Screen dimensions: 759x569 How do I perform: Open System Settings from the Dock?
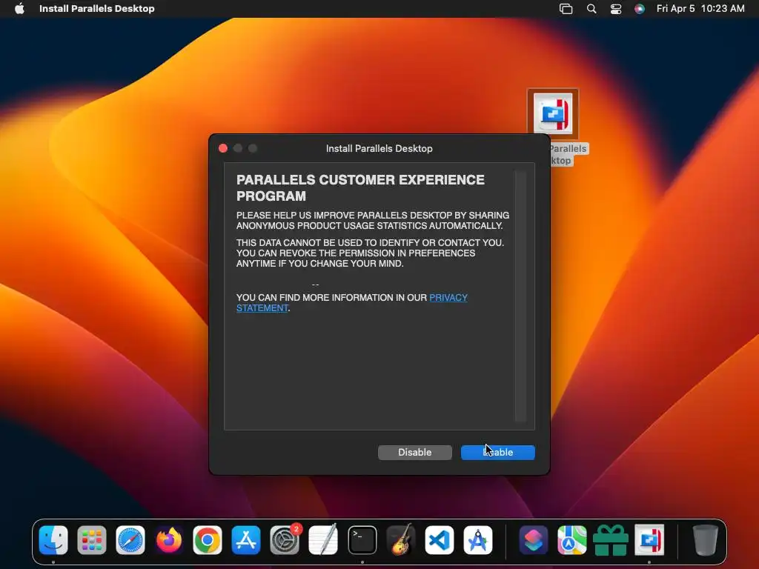point(285,540)
